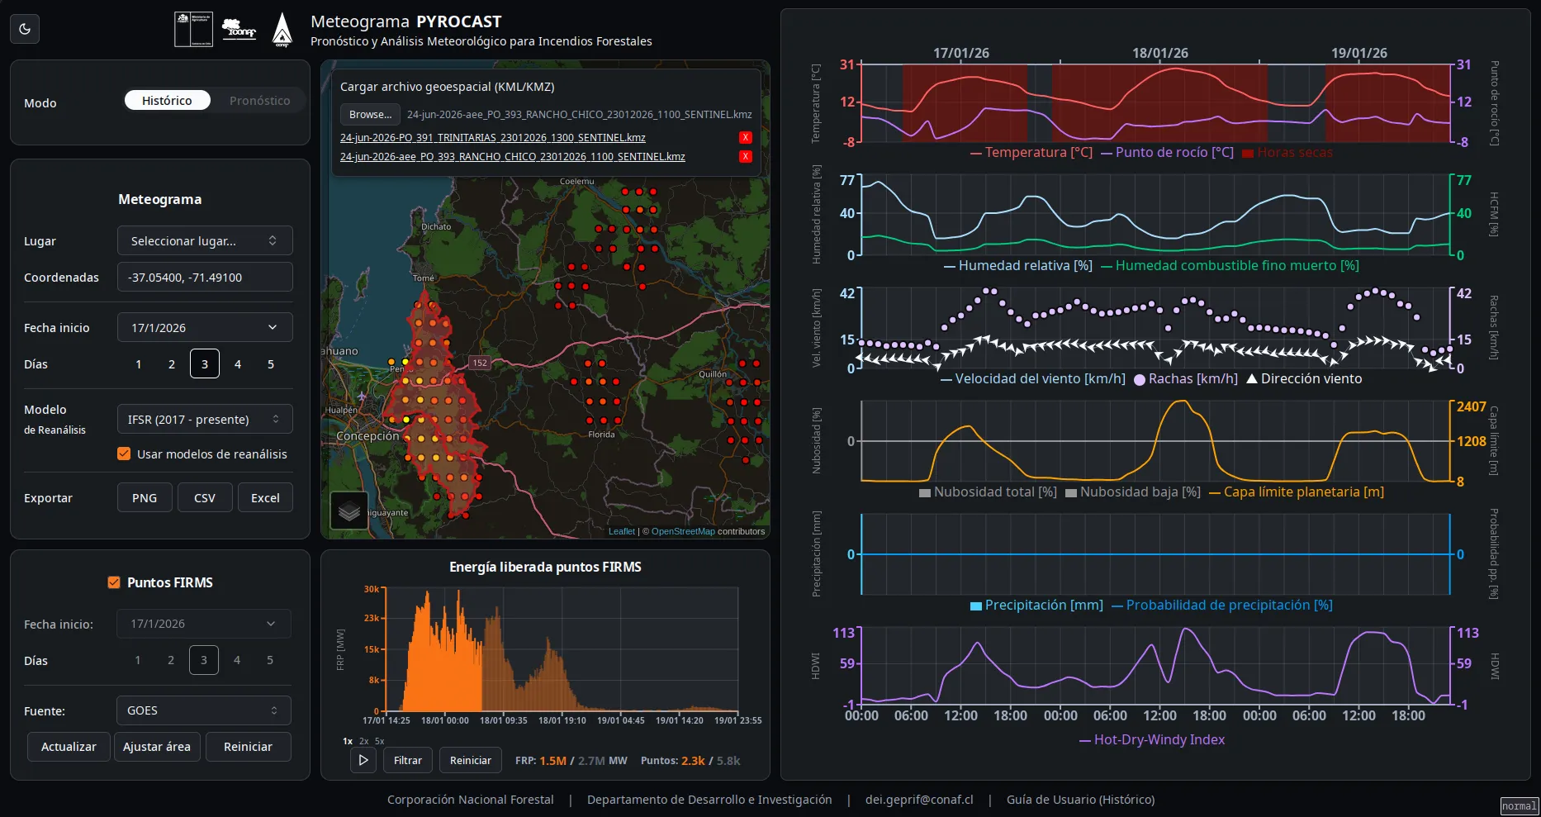Toggle Hot-Dry-Windy Index legend entry

1152,739
